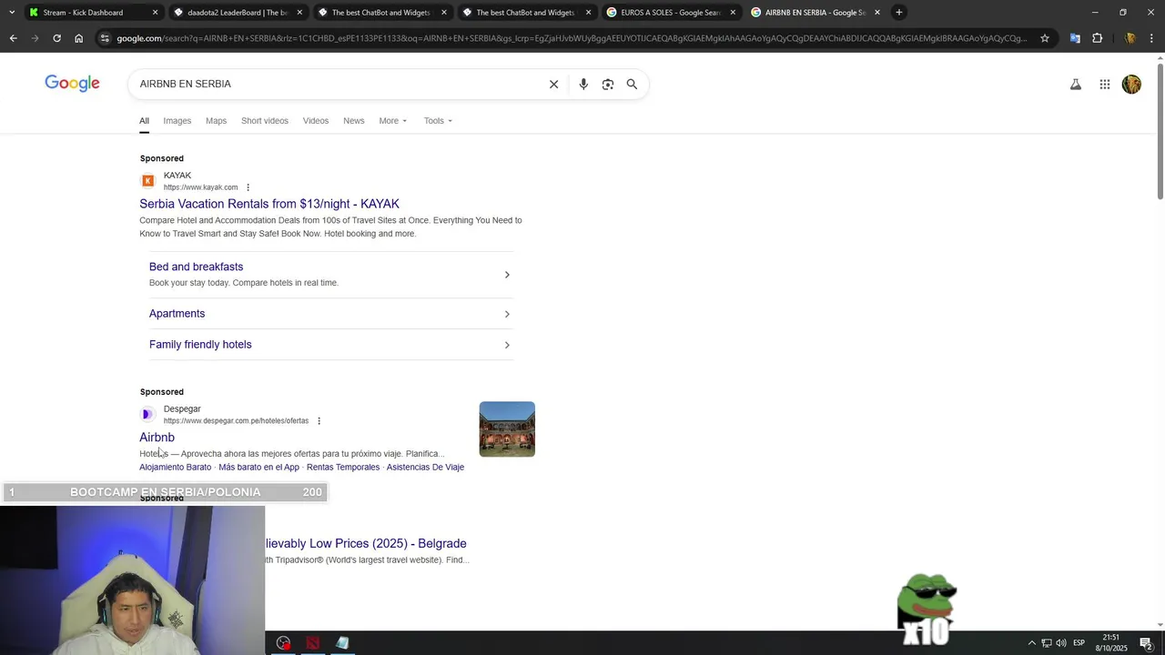Expand the Apartments sitelink chevron

point(507,314)
